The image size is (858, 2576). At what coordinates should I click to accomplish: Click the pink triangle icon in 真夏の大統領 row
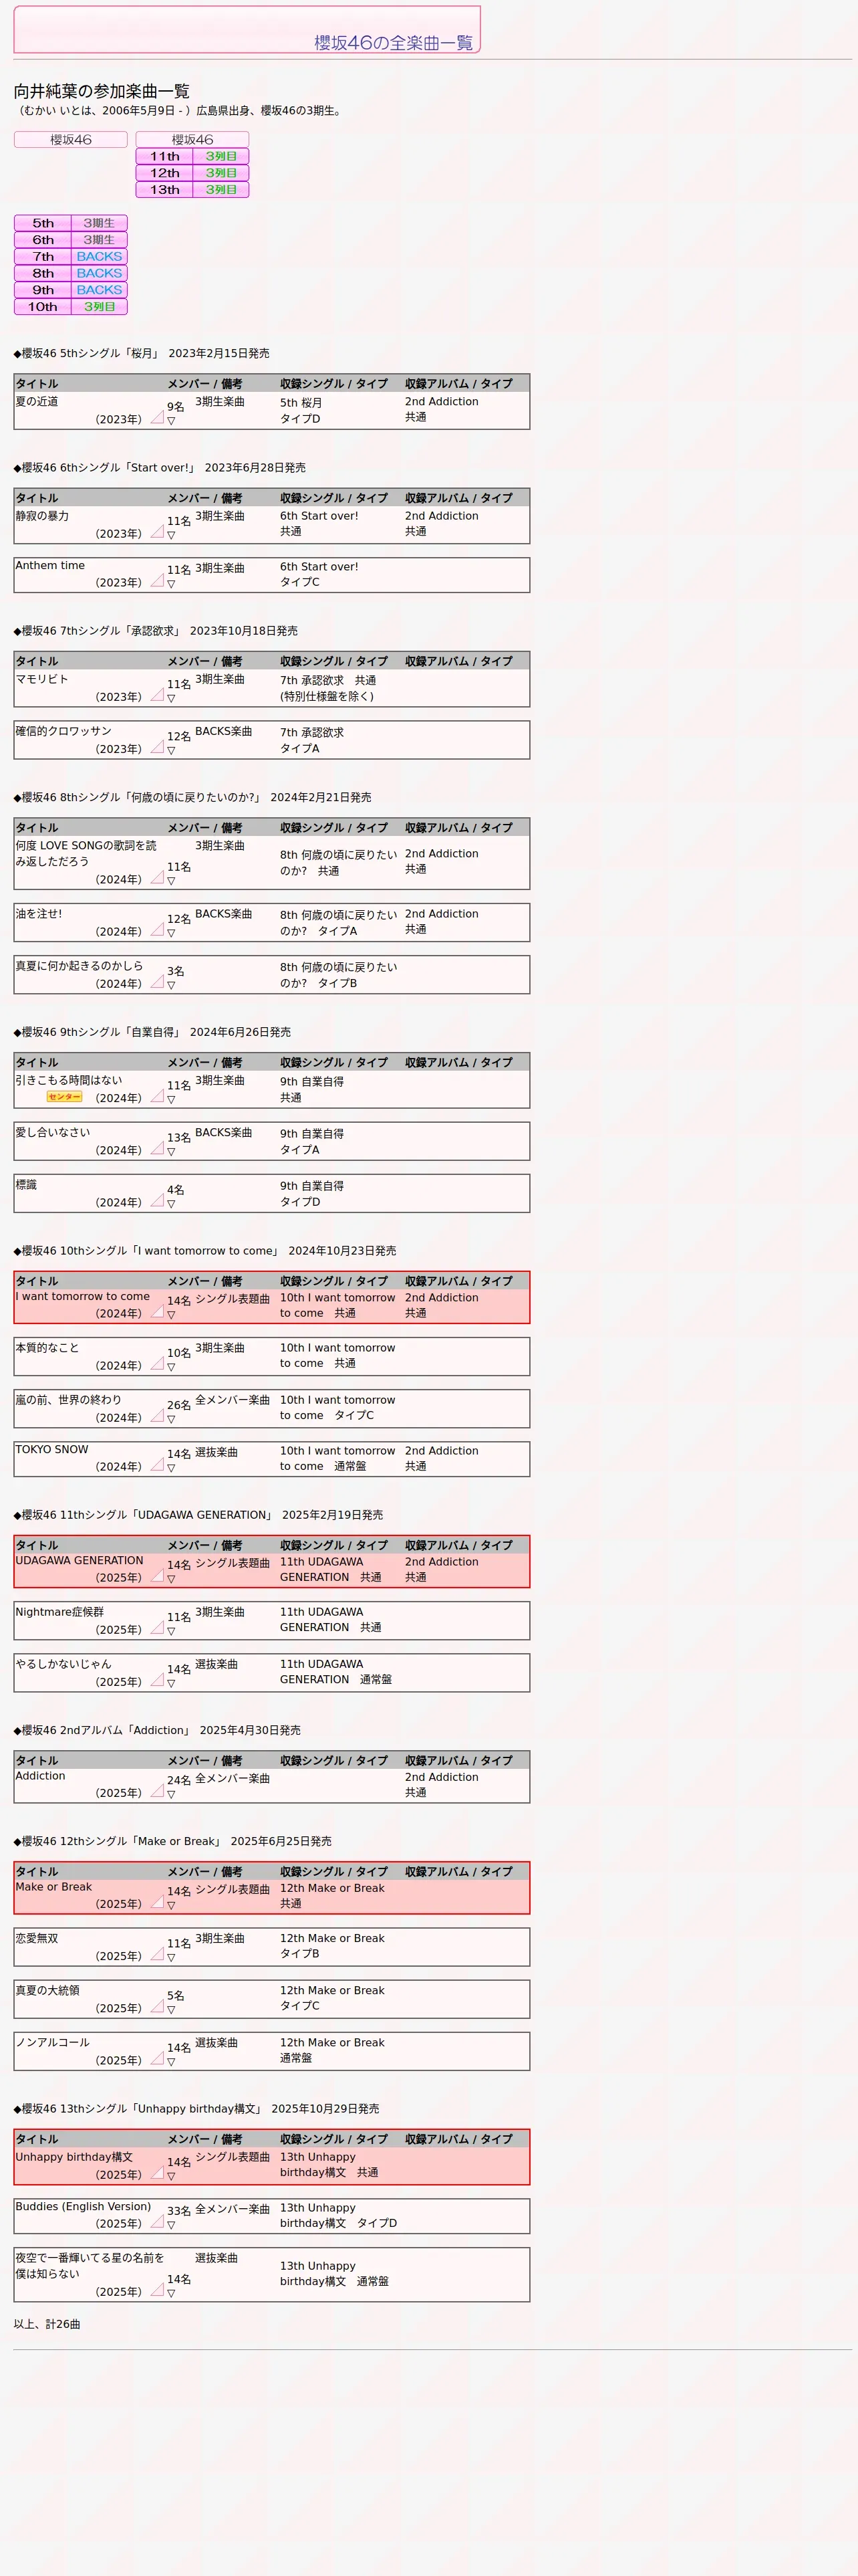click(x=157, y=2006)
